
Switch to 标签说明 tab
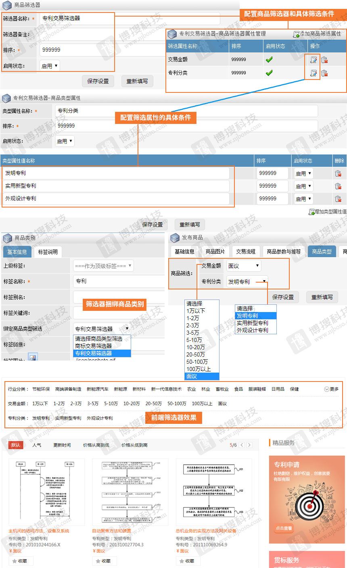tap(48, 252)
